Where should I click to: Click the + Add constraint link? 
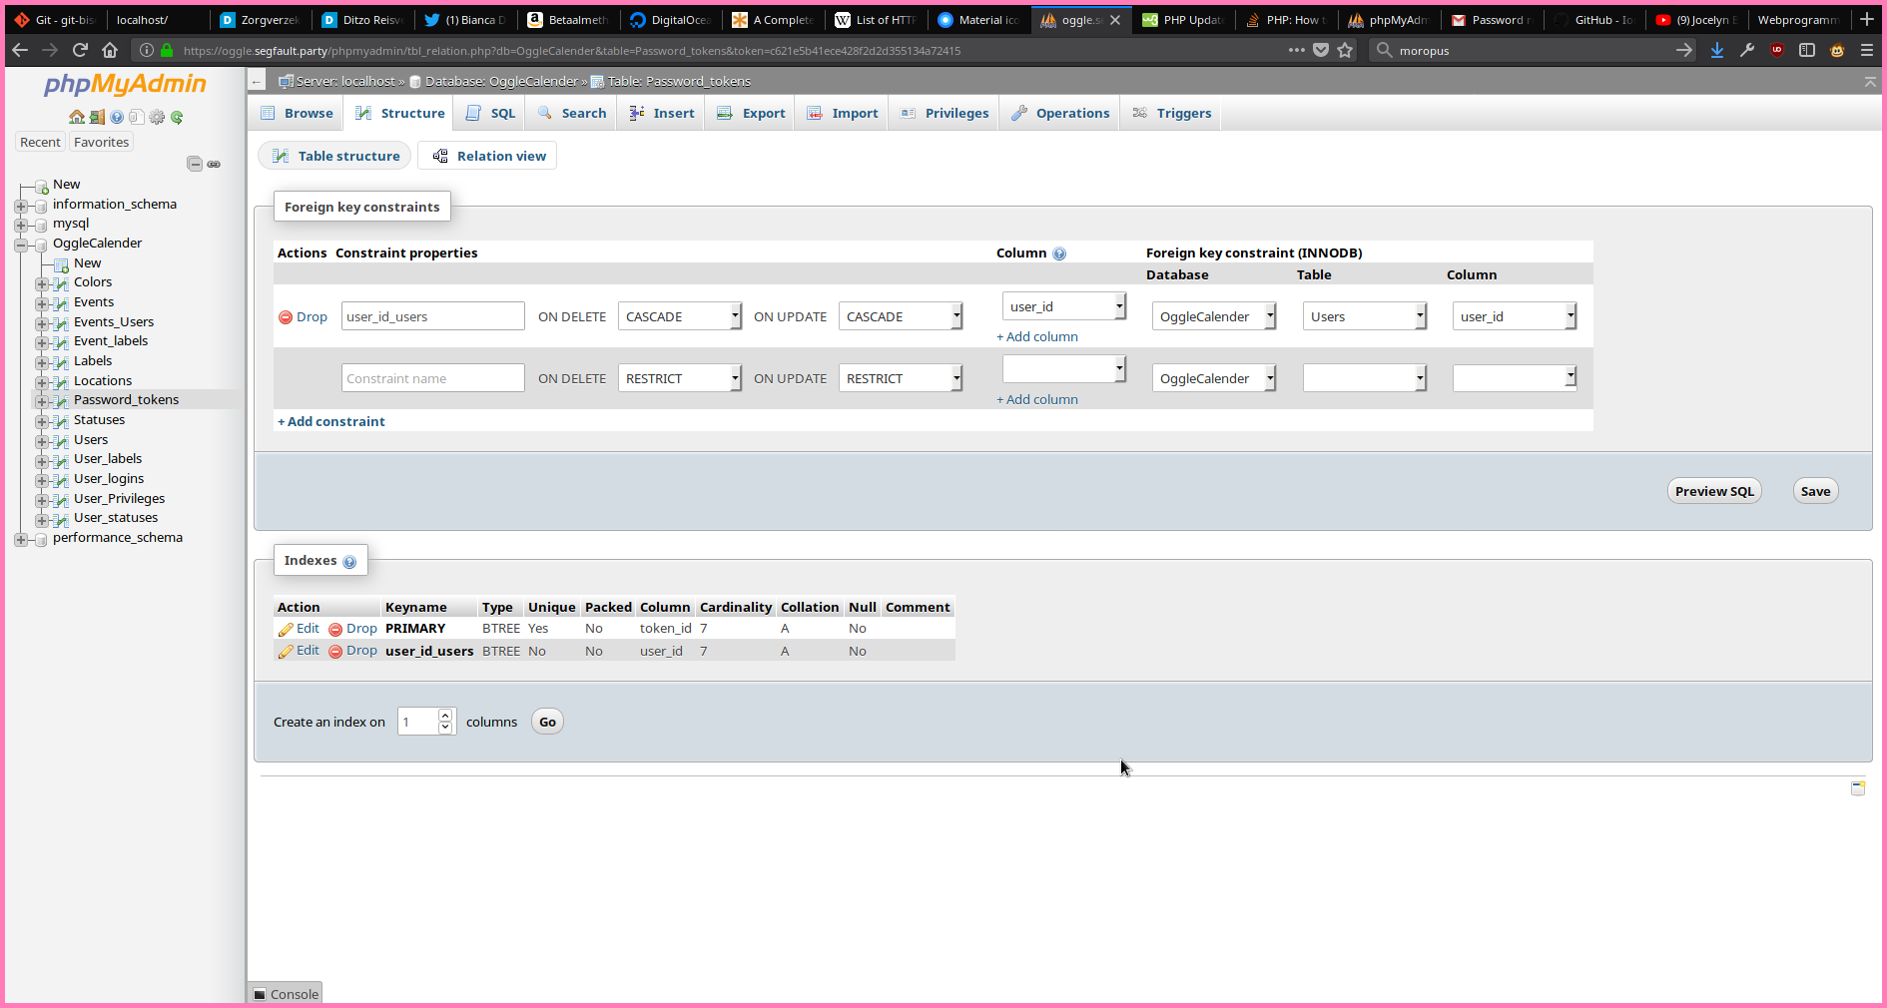(331, 421)
